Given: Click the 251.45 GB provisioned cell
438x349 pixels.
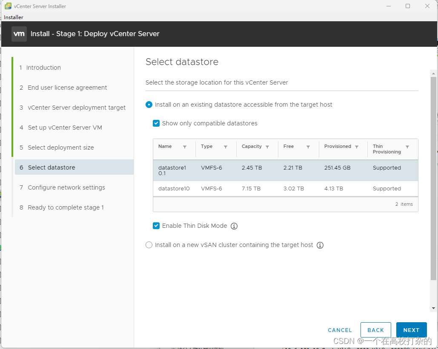Looking at the screenshot, I should (x=337, y=167).
